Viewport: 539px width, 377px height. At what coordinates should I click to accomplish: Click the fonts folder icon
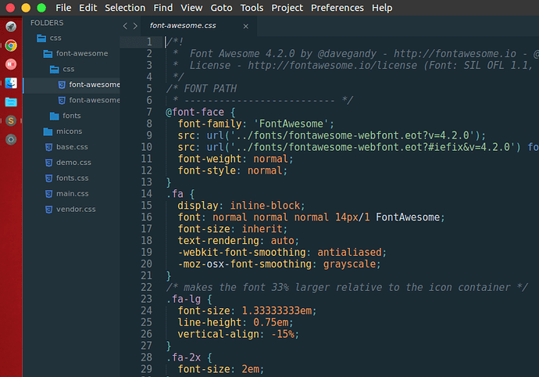[55, 116]
